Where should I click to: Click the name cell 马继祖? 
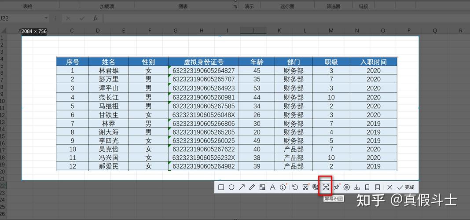coord(109,106)
